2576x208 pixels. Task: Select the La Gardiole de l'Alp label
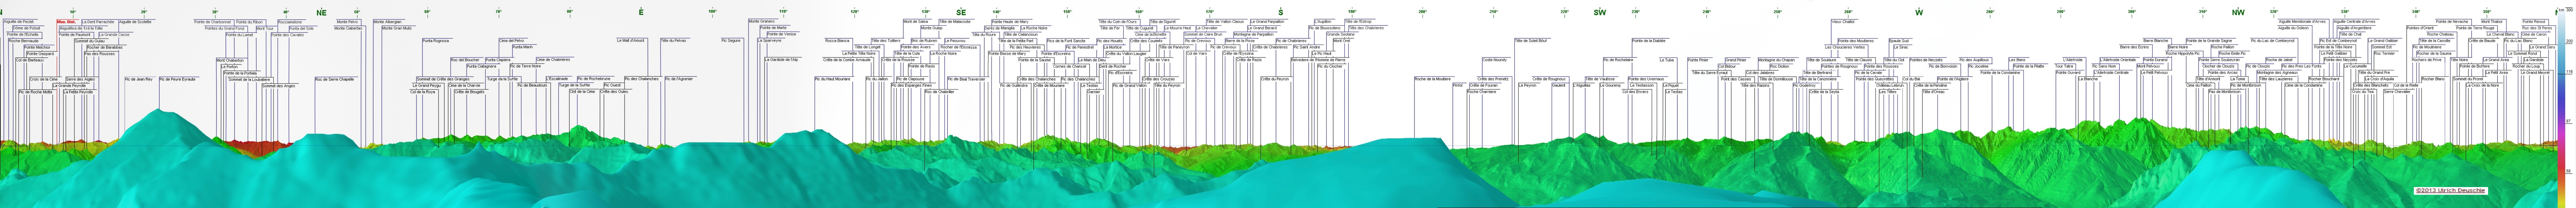pyautogui.click(x=782, y=60)
